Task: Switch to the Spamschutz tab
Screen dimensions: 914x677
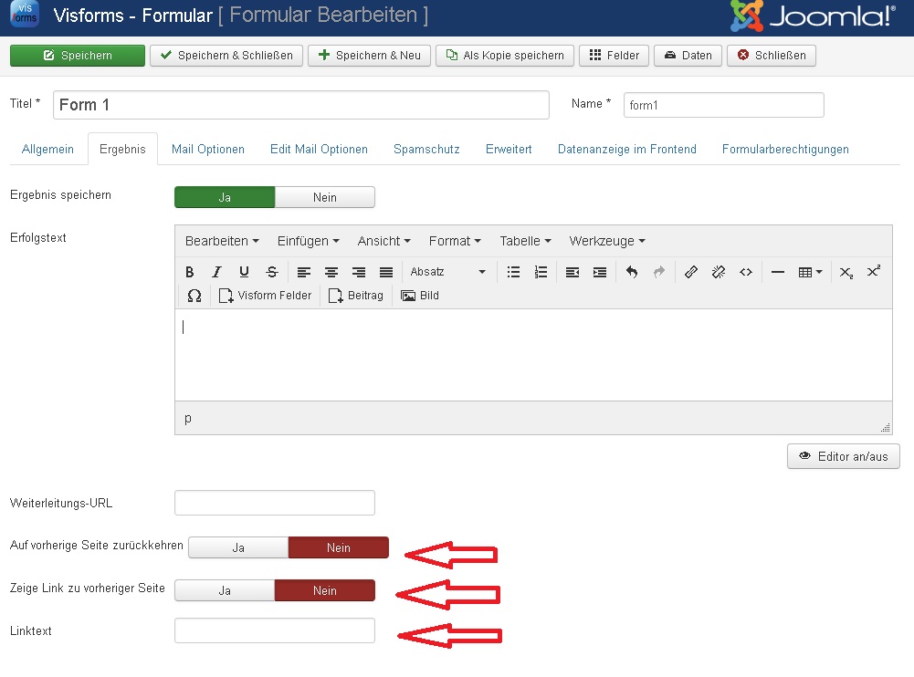Action: (425, 148)
